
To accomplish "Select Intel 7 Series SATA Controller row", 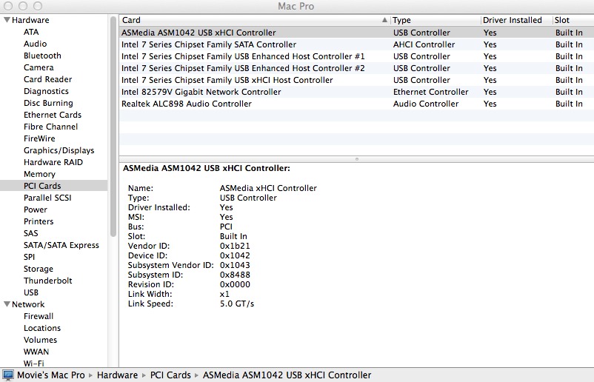I will point(356,44).
